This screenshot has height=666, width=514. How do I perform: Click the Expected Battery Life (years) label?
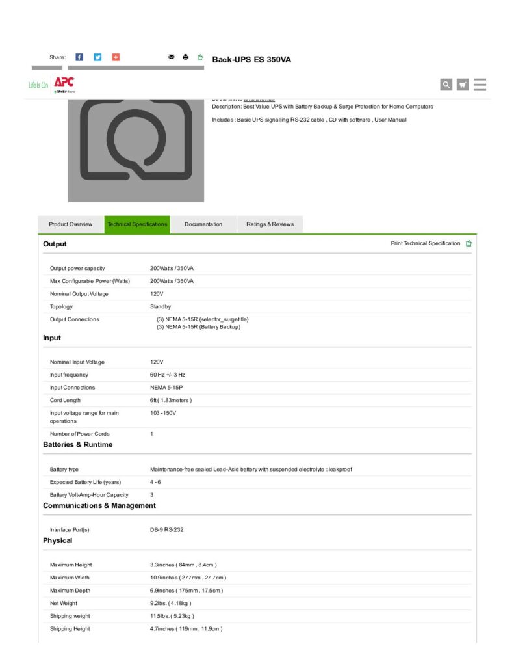(x=85, y=482)
